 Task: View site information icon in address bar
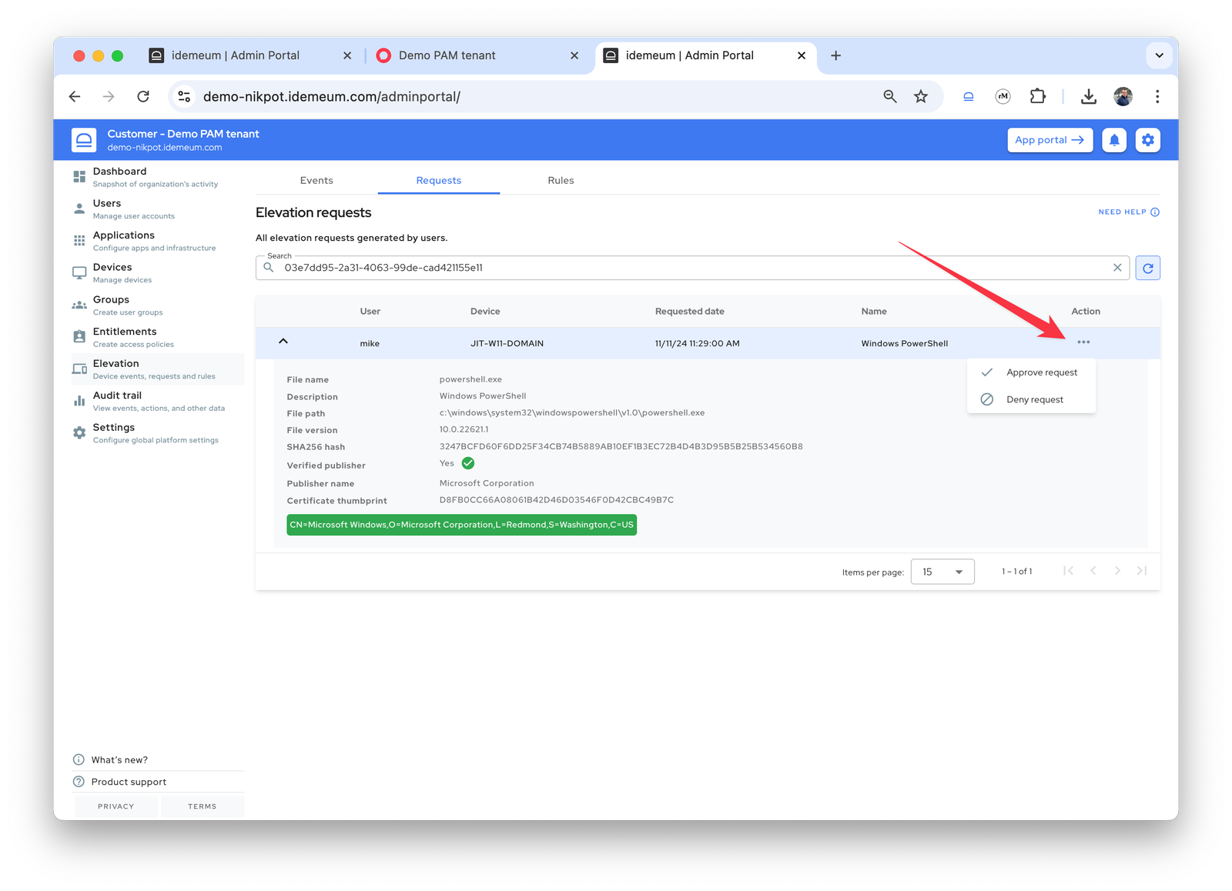click(184, 96)
